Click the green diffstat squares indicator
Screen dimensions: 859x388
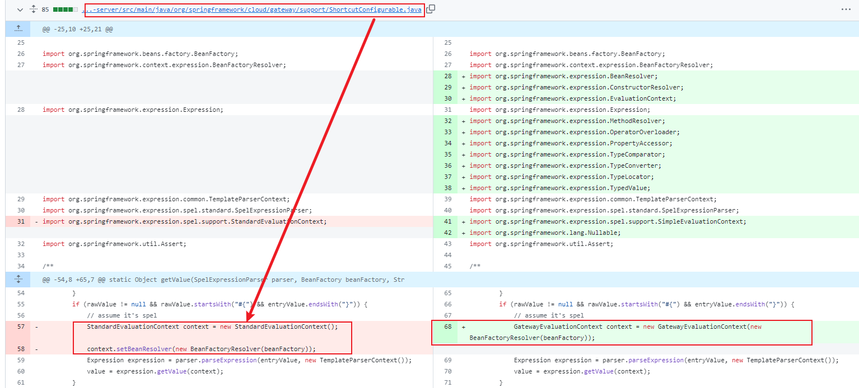66,10
